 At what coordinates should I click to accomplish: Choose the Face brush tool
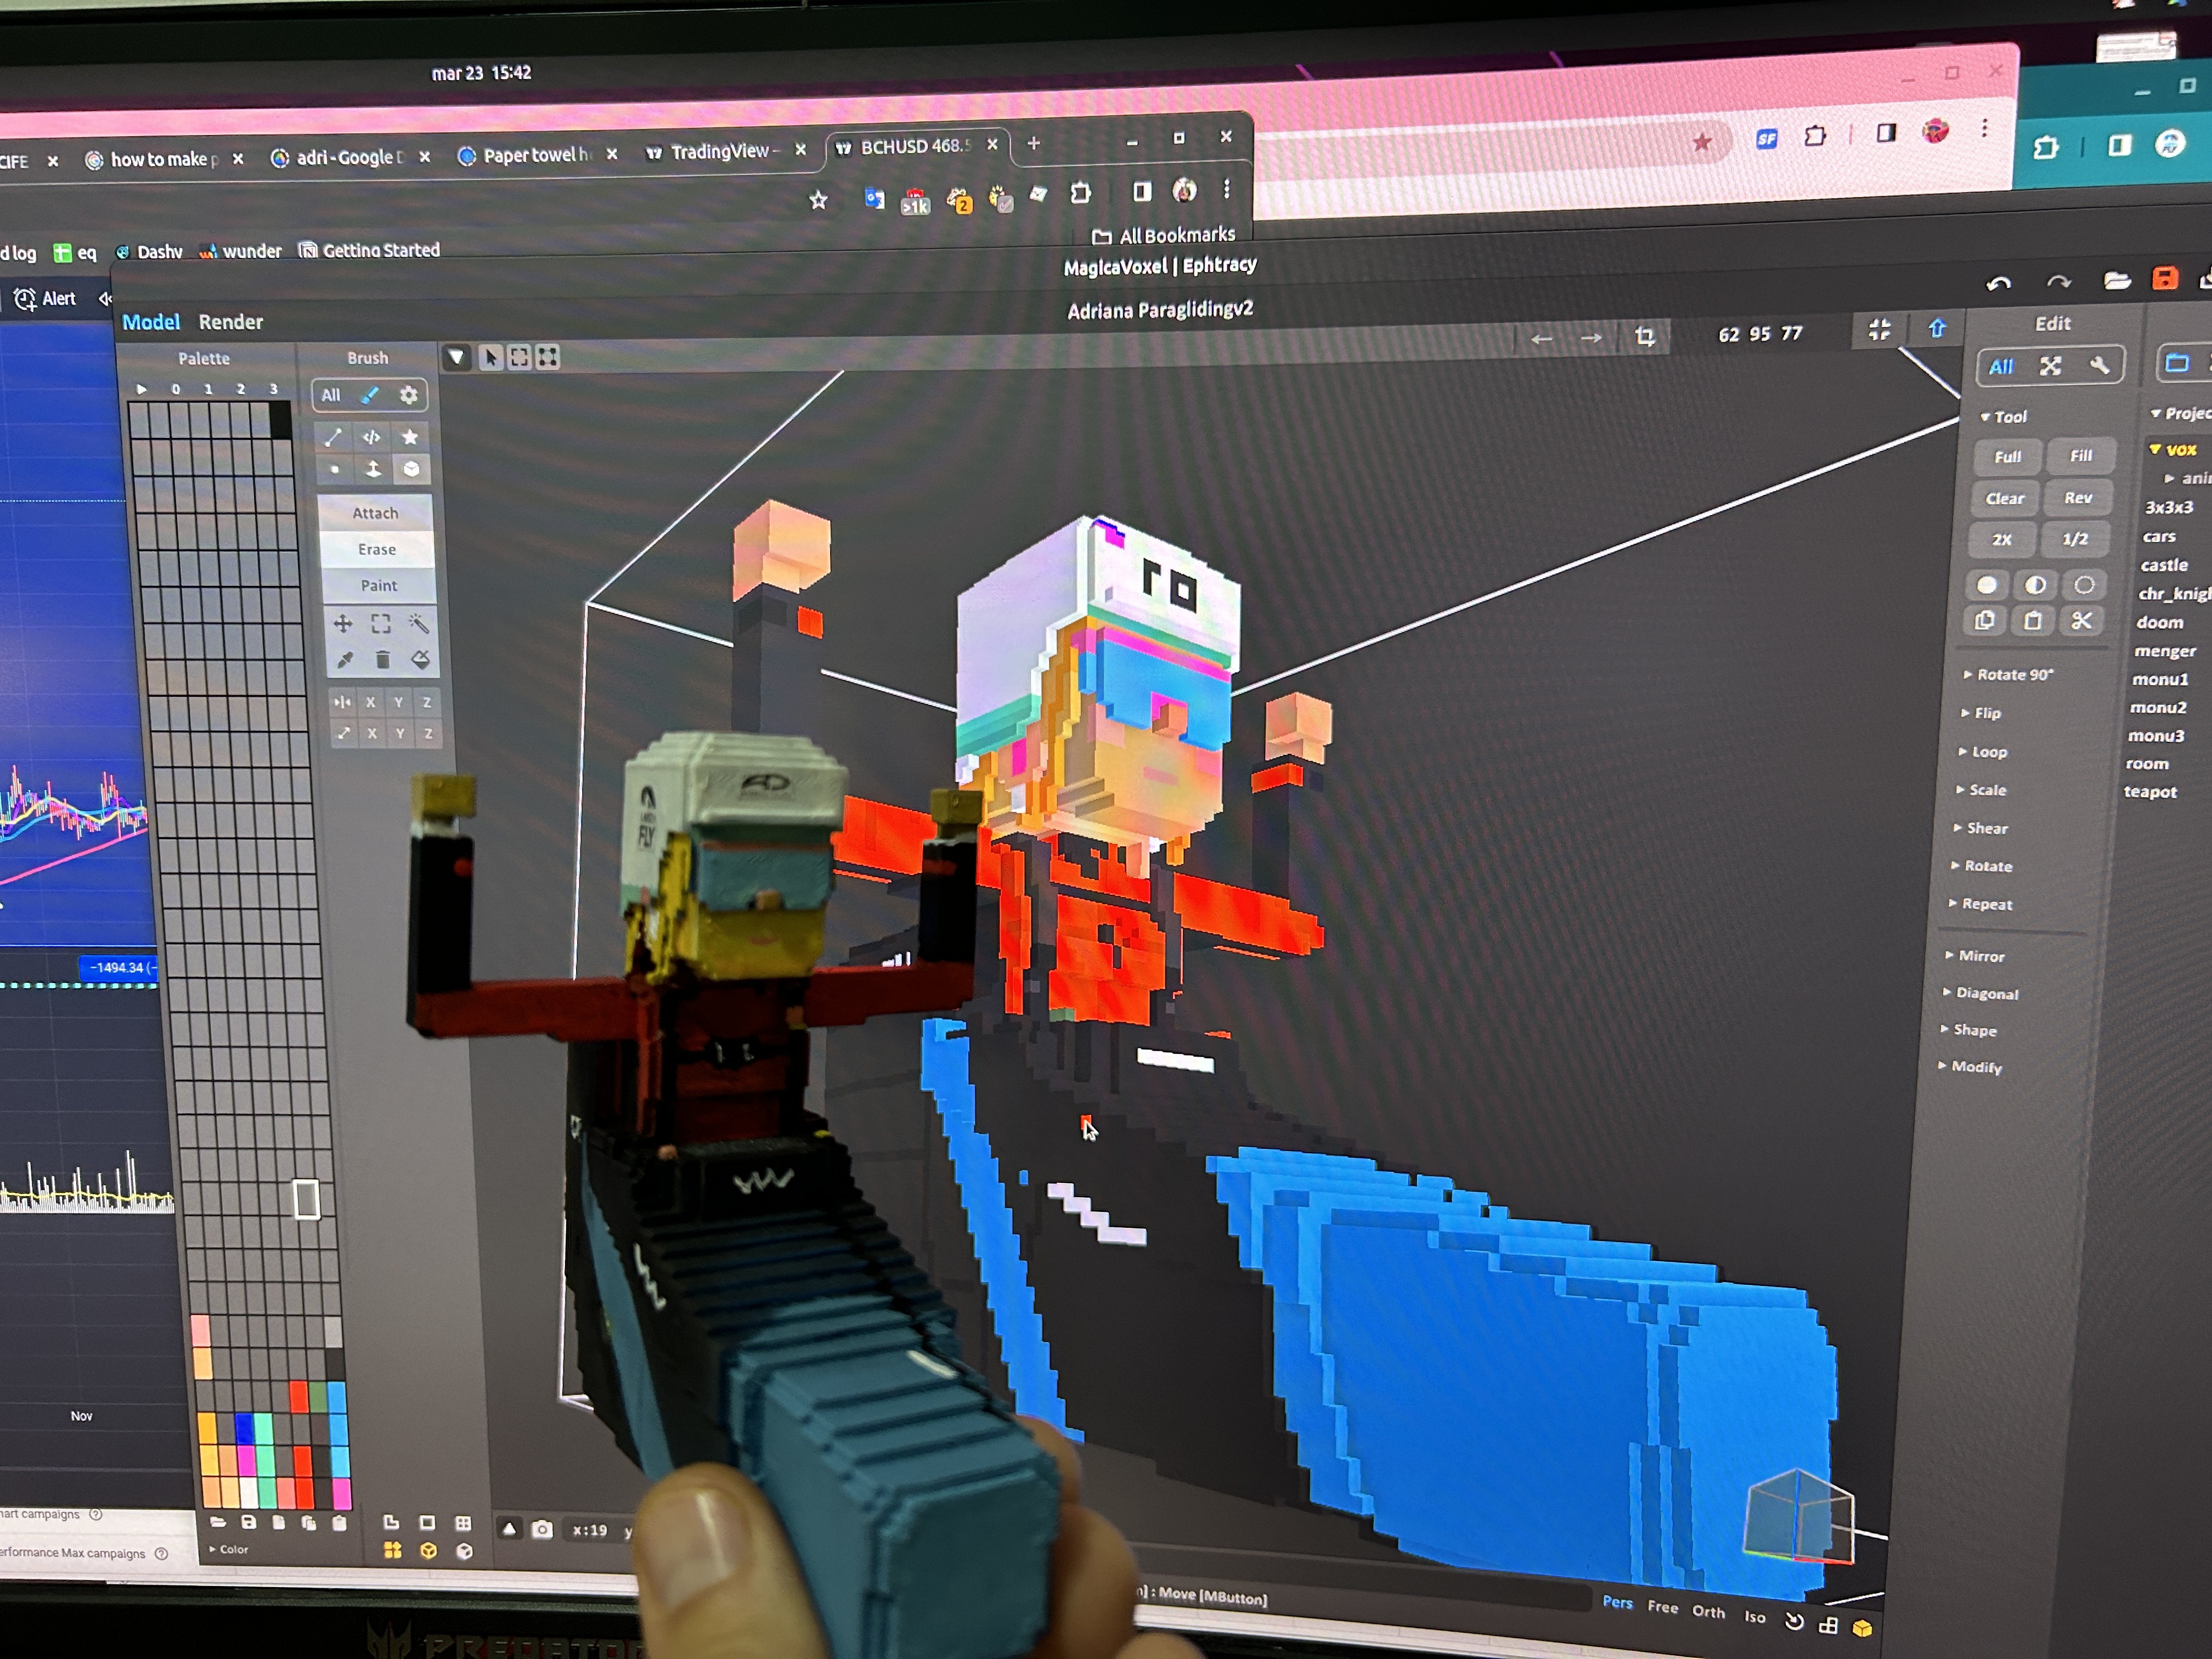tap(373, 469)
